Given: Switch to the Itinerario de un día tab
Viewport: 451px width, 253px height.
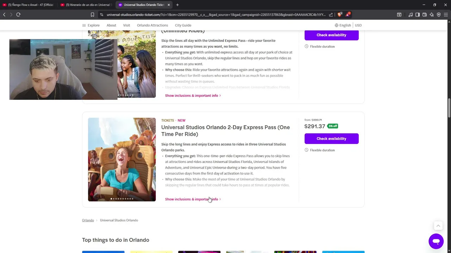Looking at the screenshot, I should (86, 5).
